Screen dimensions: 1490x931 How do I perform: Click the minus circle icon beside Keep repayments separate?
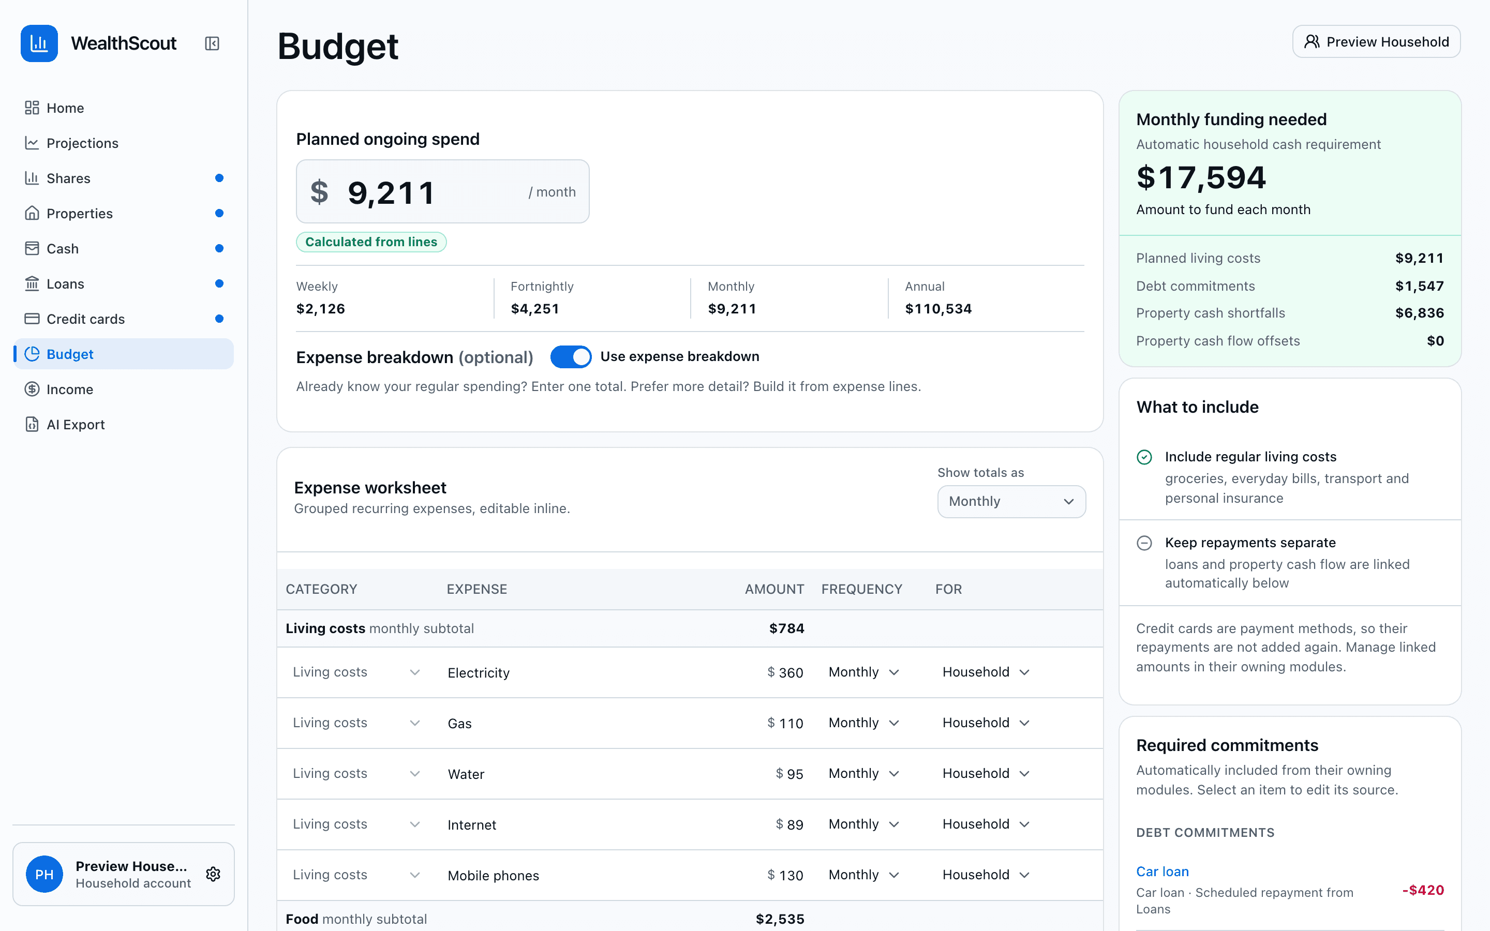click(1144, 543)
